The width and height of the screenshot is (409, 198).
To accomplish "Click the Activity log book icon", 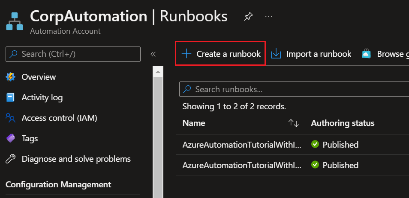I will [x=11, y=97].
